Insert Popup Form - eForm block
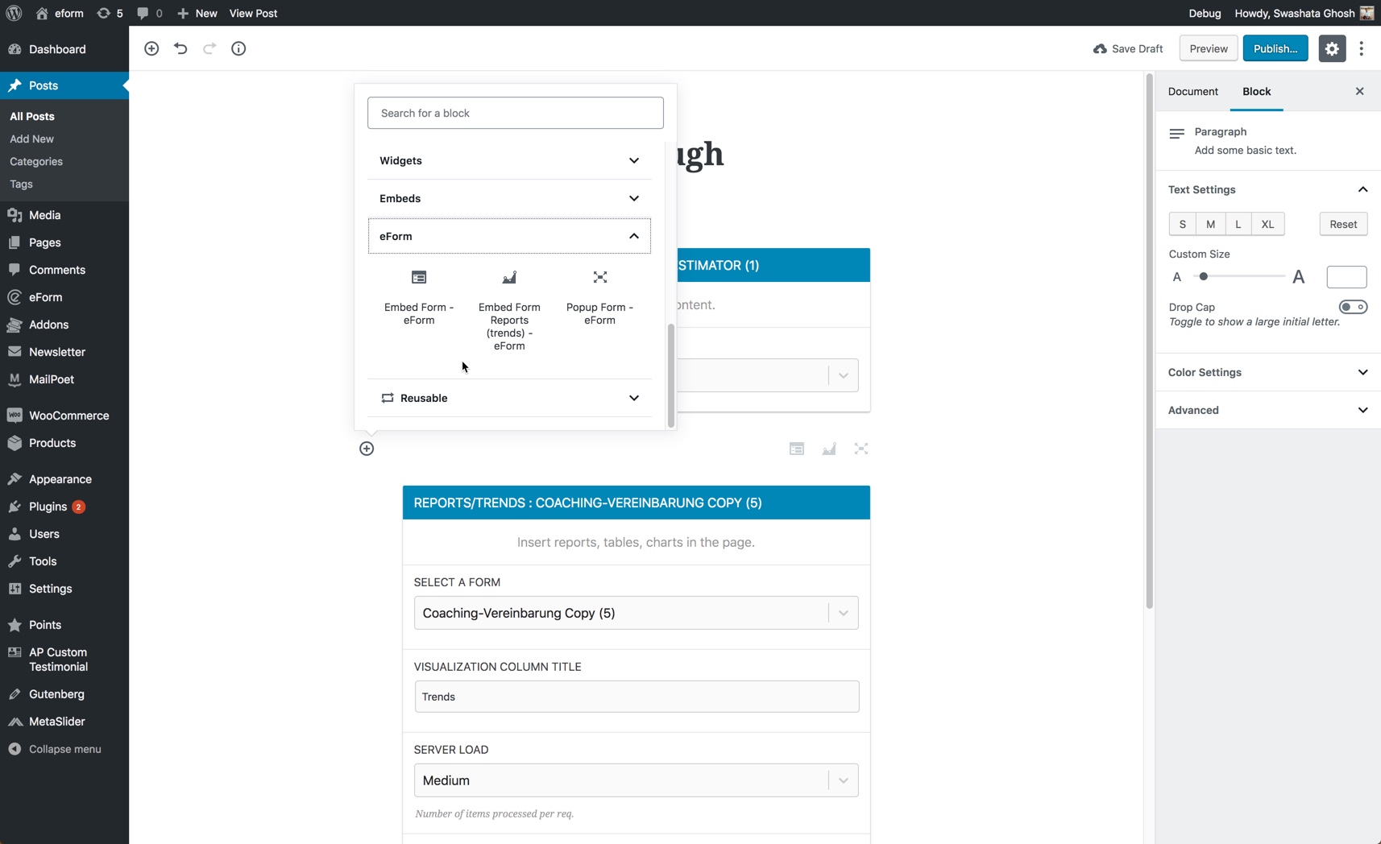 599,296
